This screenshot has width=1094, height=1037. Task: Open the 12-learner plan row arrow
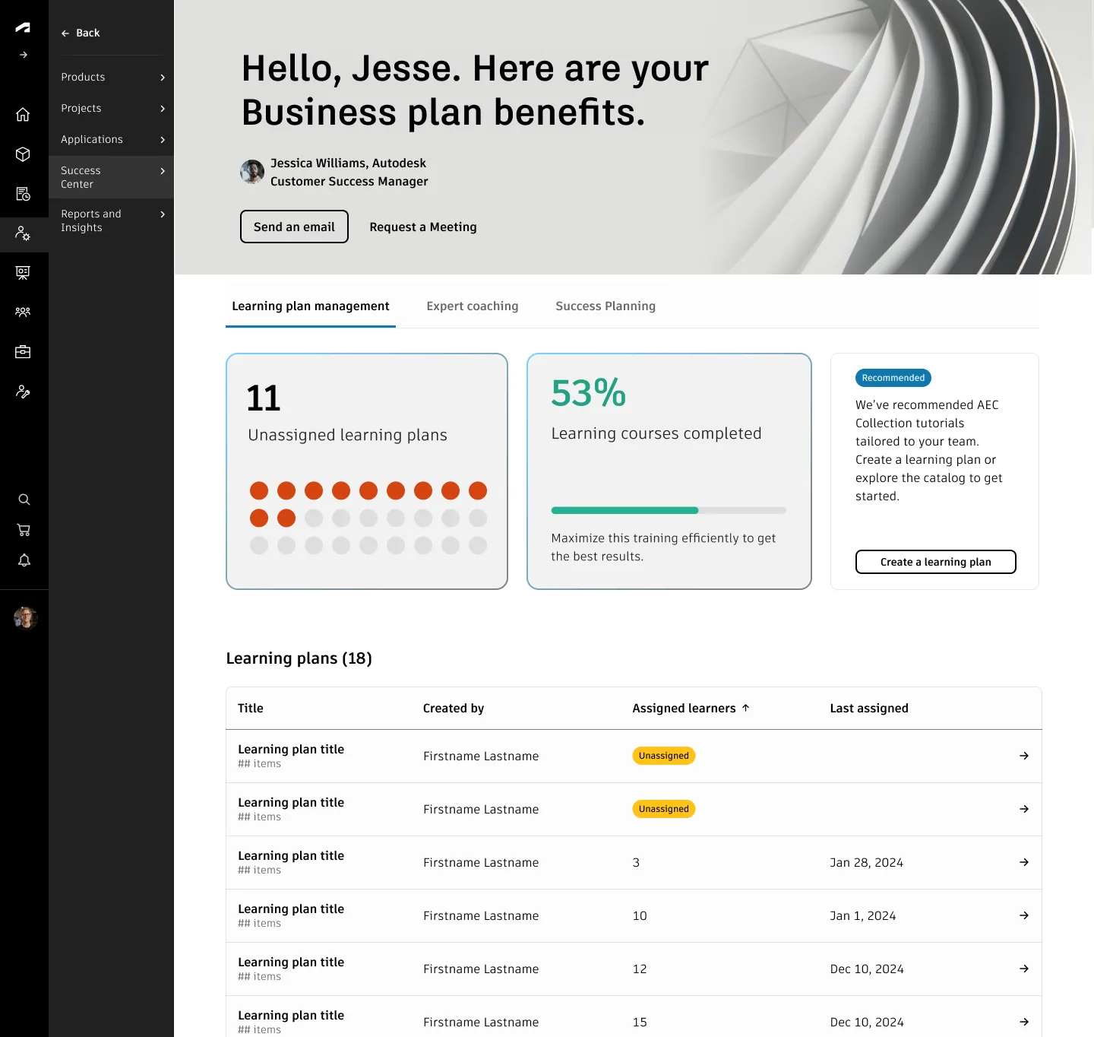[1024, 969]
